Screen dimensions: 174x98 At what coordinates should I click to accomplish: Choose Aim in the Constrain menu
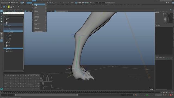click(x=35, y=10)
